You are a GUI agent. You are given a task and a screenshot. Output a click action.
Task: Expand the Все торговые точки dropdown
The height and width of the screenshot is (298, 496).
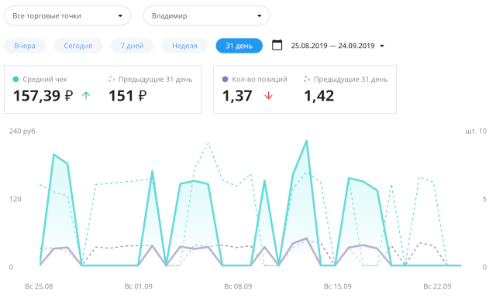pyautogui.click(x=67, y=15)
